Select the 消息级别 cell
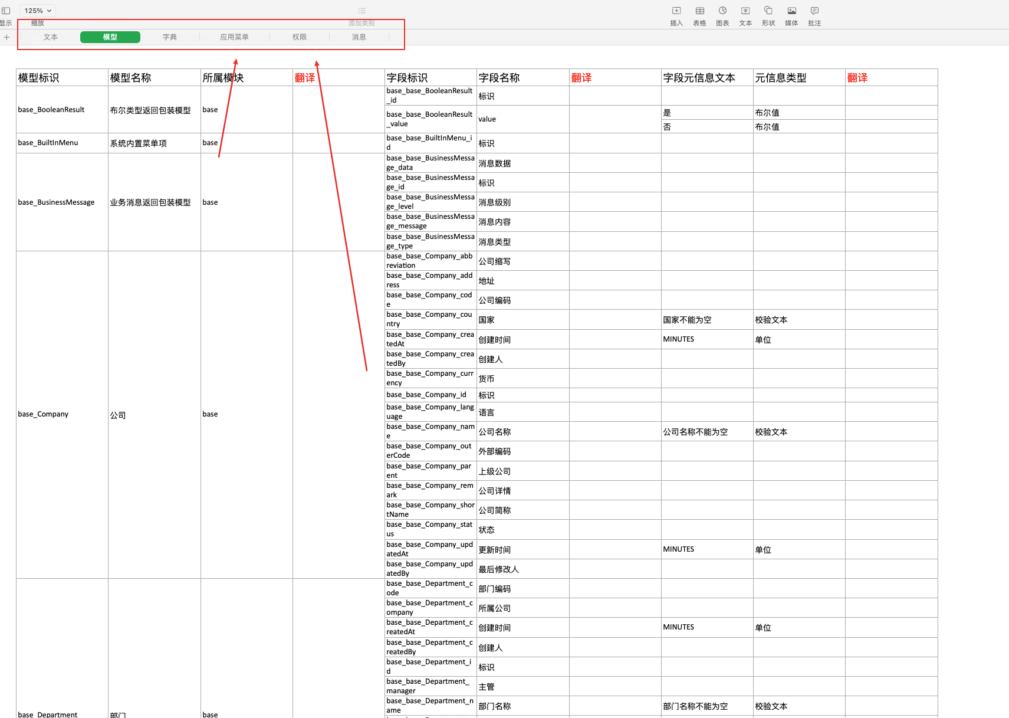Image resolution: width=1009 pixels, height=718 pixels. click(523, 202)
